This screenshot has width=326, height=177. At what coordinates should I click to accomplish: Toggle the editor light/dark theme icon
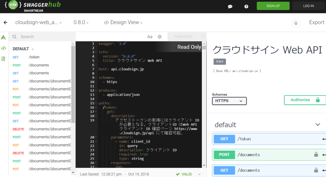click(x=160, y=37)
